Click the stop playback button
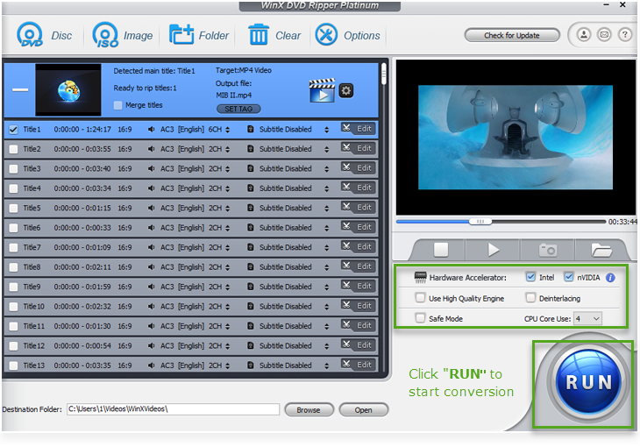The width and height of the screenshot is (640, 447). [x=441, y=250]
